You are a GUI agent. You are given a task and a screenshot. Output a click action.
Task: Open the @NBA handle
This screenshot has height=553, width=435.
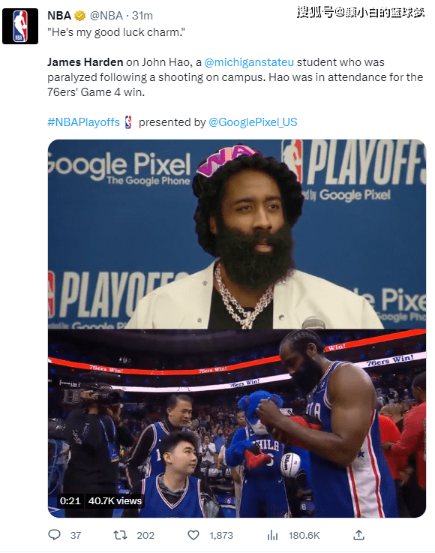[106, 16]
